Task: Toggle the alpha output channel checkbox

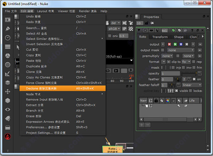Action: 187,44
